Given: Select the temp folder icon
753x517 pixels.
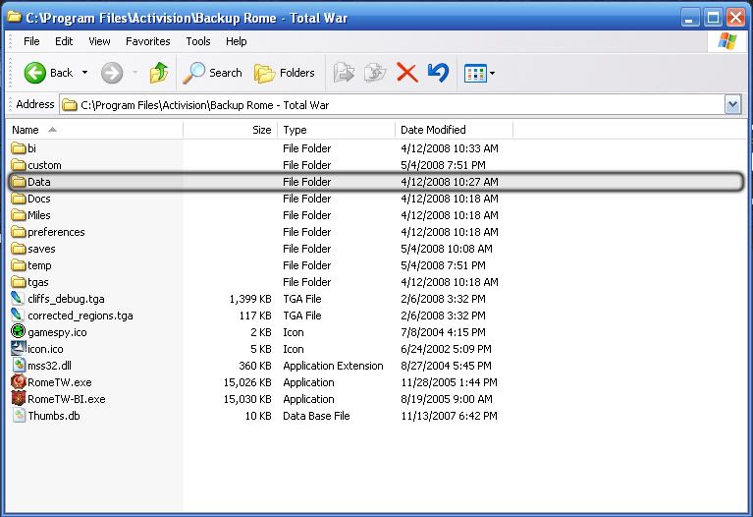Looking at the screenshot, I should (x=19, y=265).
